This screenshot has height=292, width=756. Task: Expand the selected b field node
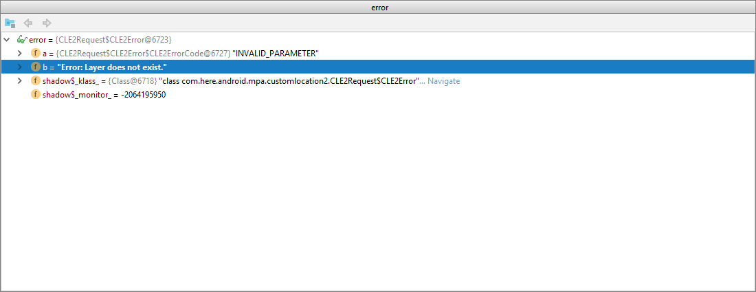(20, 67)
